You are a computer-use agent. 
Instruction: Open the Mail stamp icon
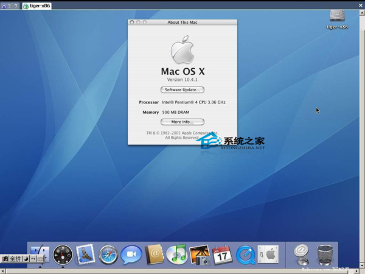click(85, 254)
